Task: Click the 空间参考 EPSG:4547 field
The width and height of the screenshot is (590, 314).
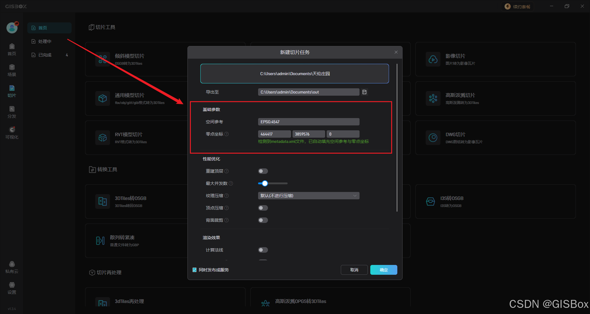Action: point(309,122)
